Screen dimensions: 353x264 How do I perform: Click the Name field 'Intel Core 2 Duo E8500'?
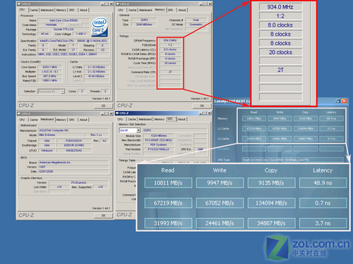(64, 20)
